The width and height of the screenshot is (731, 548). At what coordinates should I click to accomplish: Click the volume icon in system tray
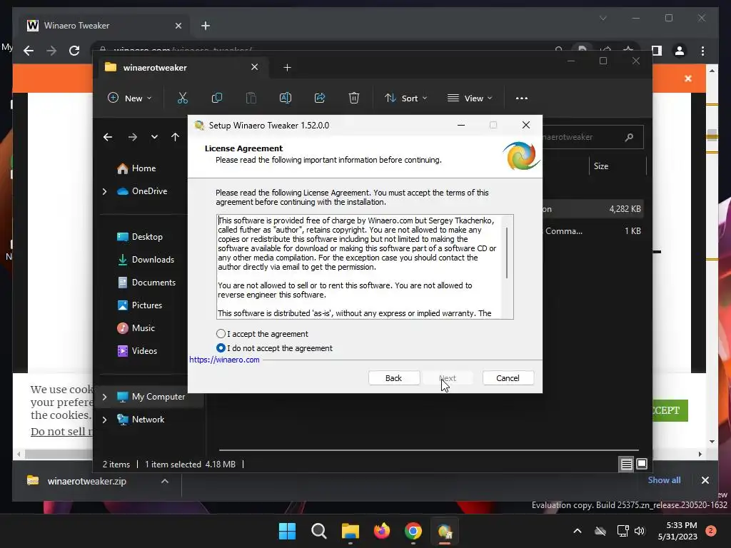639,531
